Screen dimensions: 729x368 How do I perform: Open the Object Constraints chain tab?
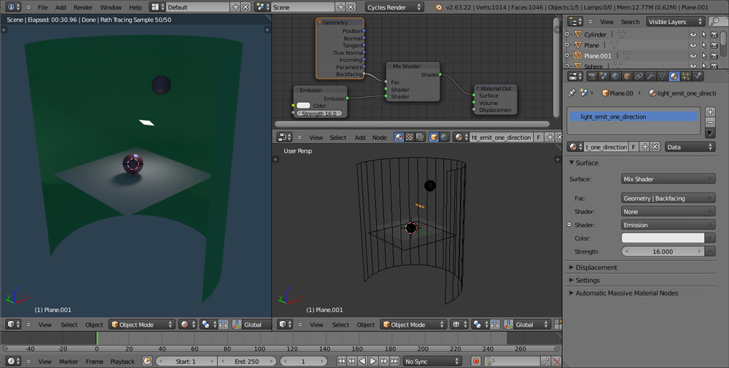click(639, 76)
